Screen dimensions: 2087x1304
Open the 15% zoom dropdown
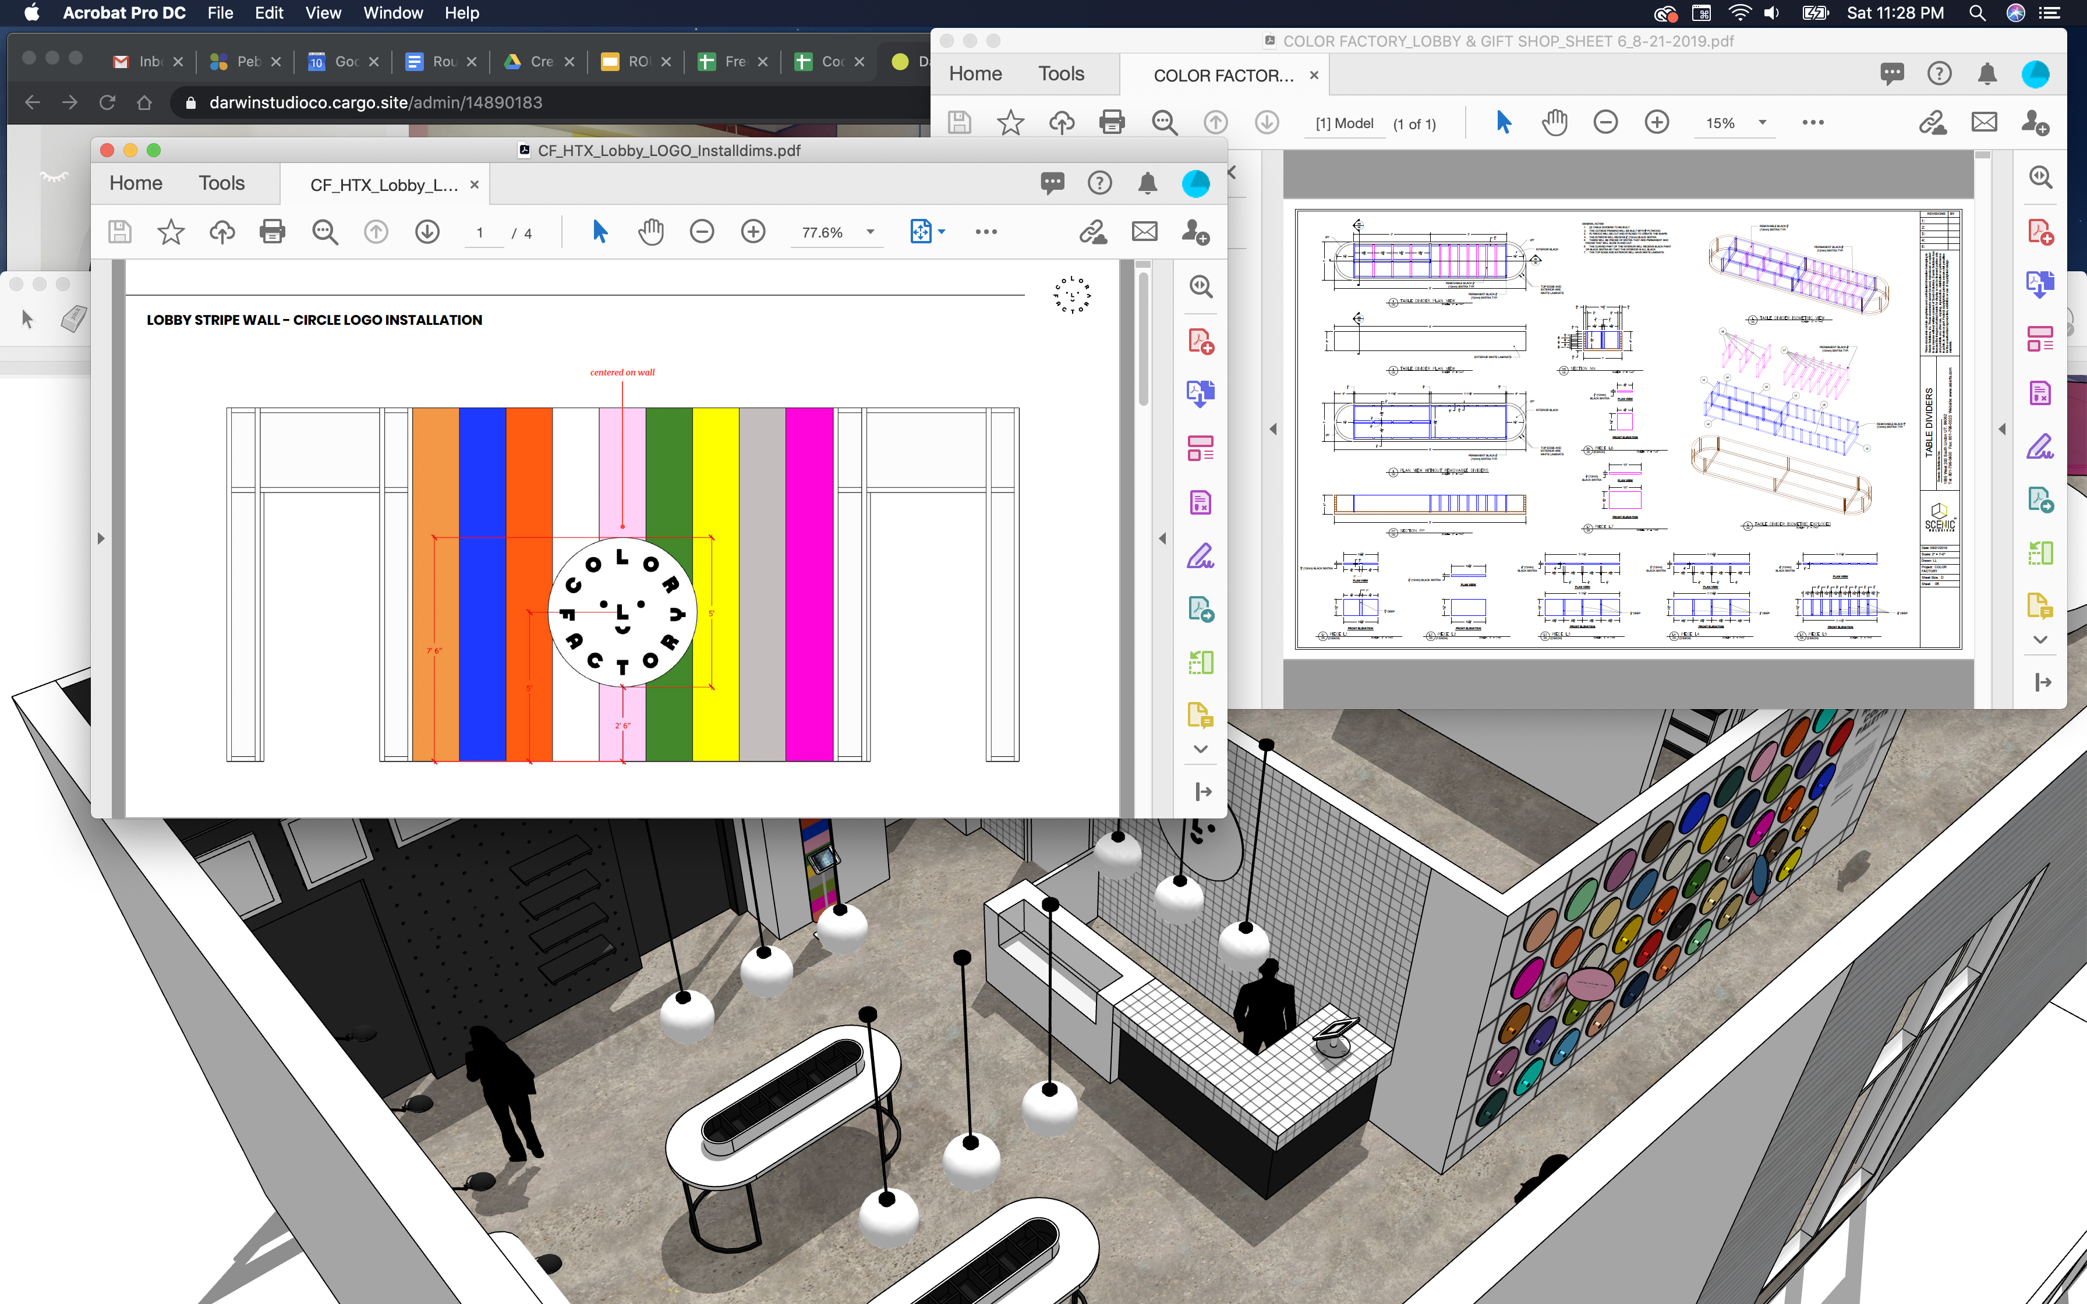pos(1762,122)
